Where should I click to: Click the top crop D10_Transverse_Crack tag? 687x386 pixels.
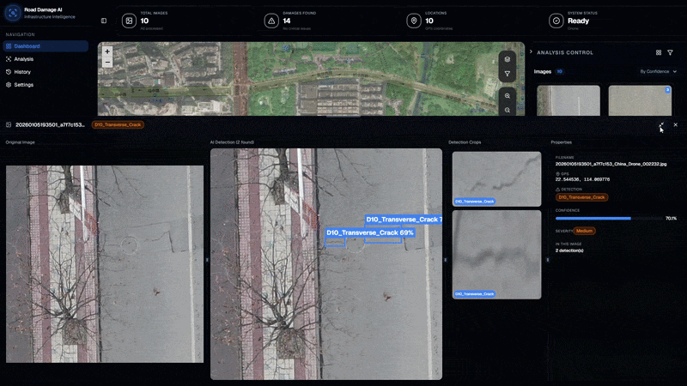(475, 202)
